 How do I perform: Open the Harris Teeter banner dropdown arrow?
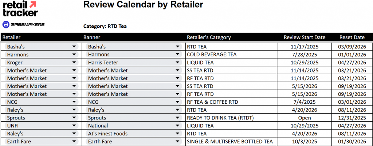pos(178,63)
